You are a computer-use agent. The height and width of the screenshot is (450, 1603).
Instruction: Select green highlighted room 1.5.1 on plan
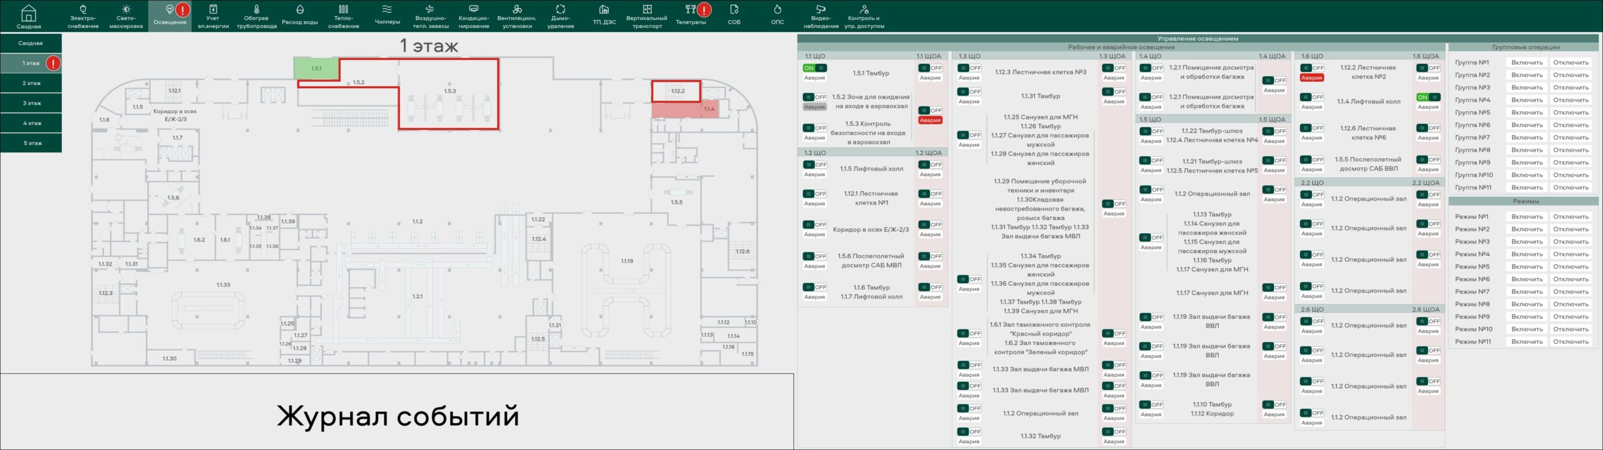pyautogui.click(x=317, y=69)
